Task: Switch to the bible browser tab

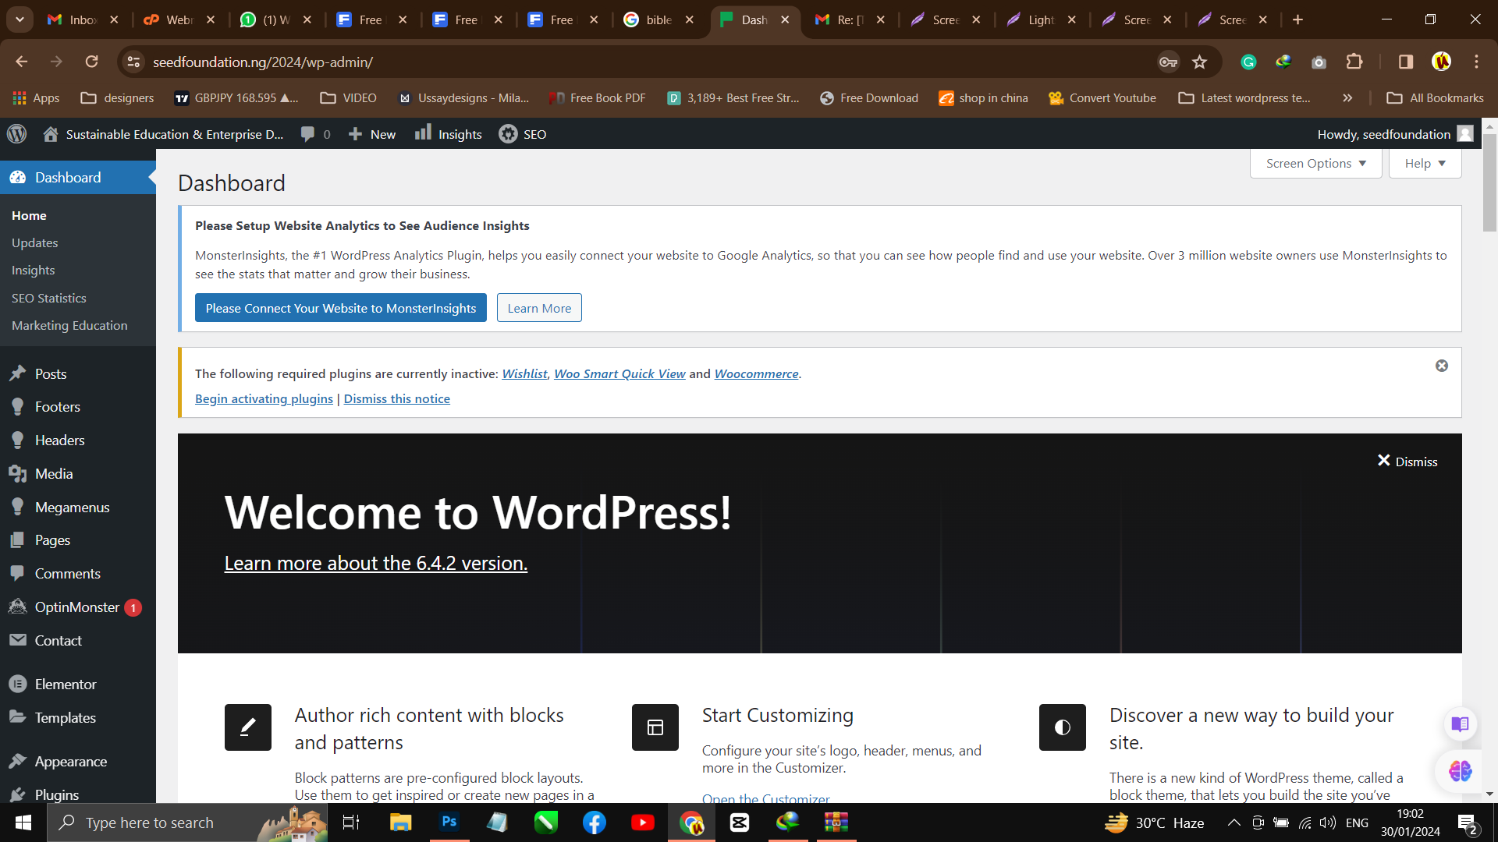Action: (x=659, y=19)
